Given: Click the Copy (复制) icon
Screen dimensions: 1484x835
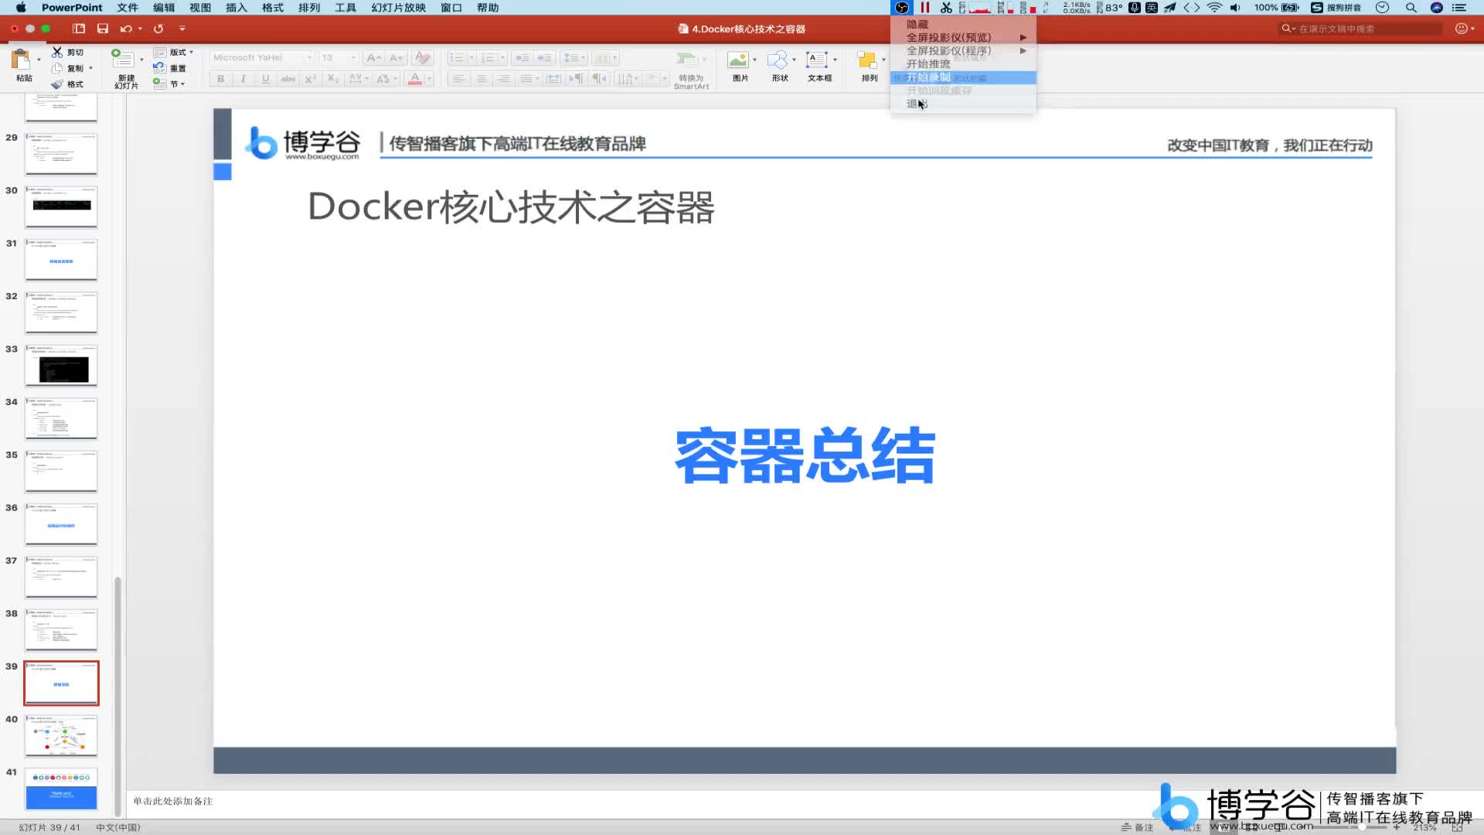Looking at the screenshot, I should coord(57,68).
